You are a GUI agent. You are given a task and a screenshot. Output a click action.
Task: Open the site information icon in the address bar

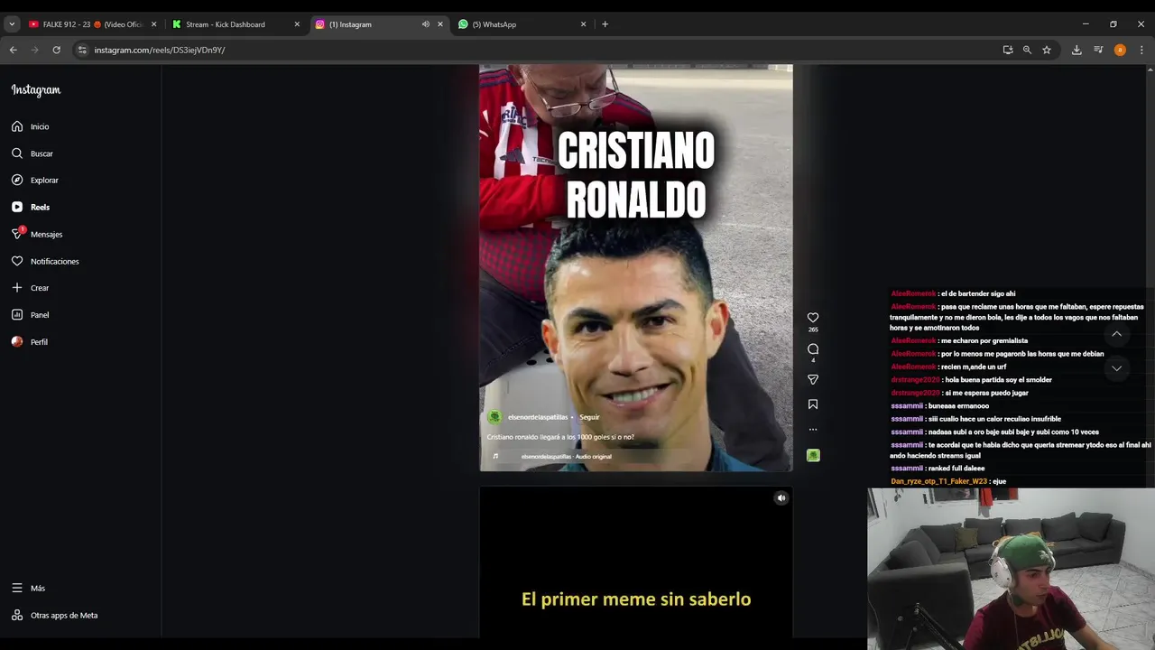pos(82,50)
